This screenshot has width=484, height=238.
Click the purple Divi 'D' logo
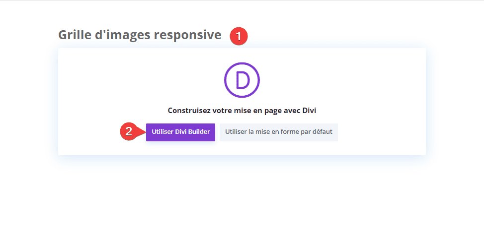point(242,80)
